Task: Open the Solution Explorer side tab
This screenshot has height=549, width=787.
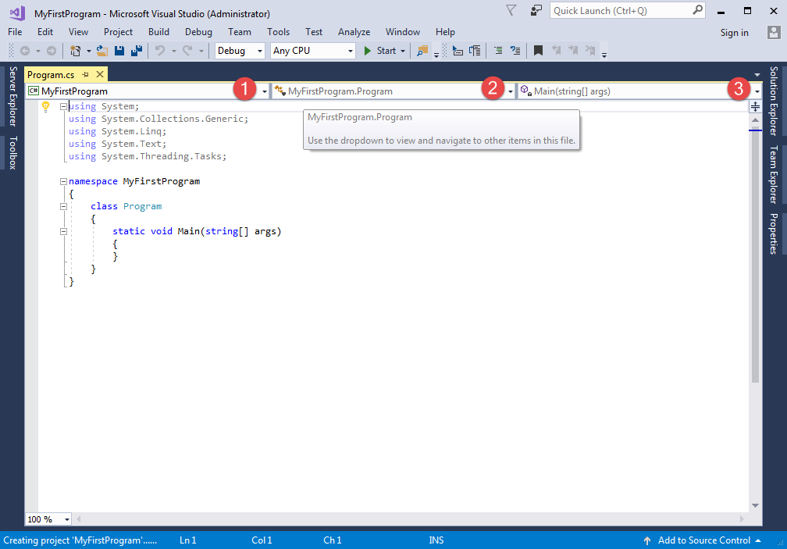Action: (774, 101)
